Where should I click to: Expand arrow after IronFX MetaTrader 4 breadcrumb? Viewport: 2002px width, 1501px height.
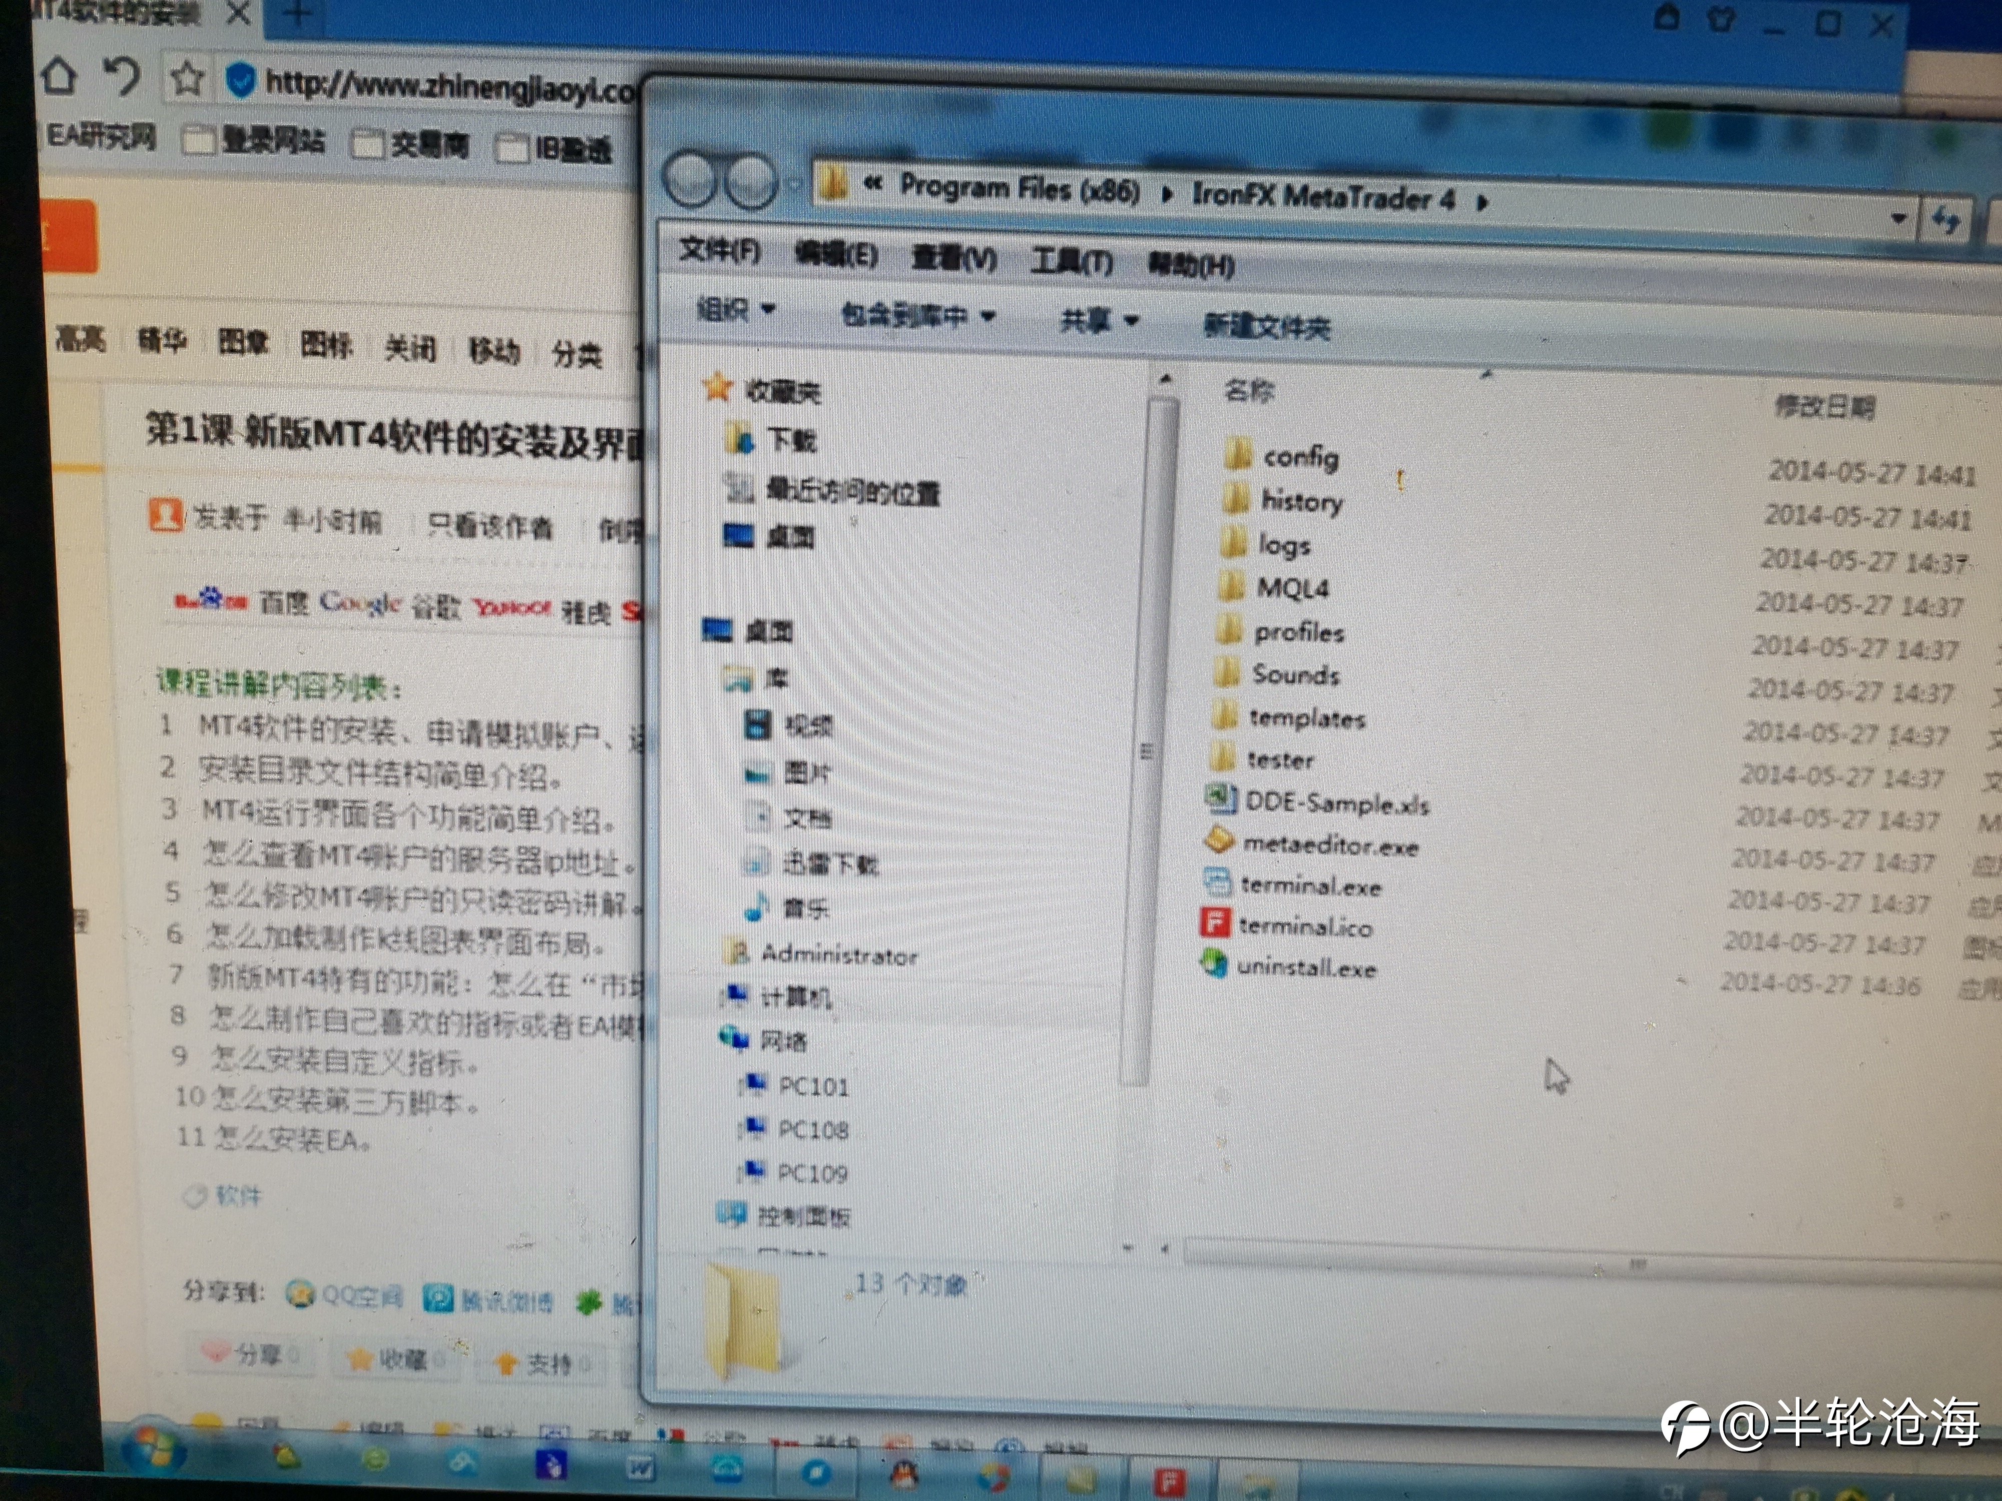pos(1481,202)
